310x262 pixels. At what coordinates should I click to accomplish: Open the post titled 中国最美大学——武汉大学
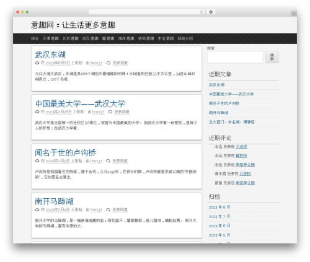point(80,103)
